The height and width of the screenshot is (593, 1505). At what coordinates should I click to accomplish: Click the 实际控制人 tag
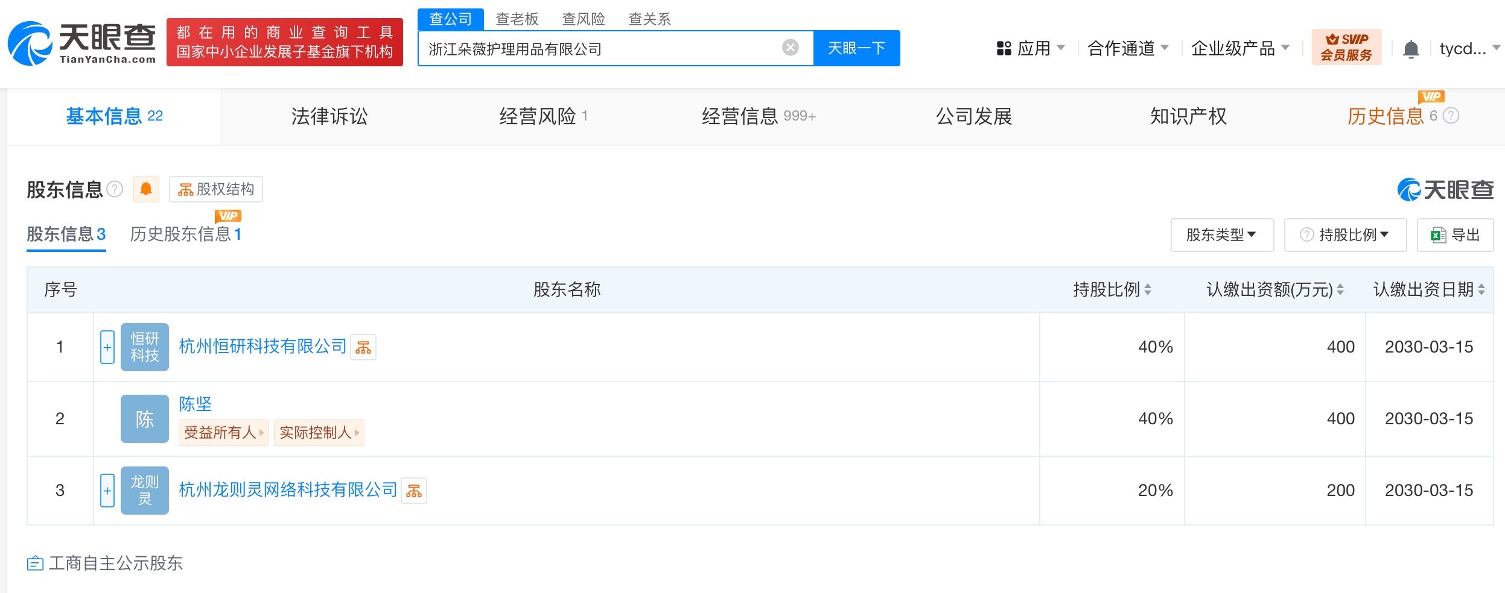tap(319, 433)
